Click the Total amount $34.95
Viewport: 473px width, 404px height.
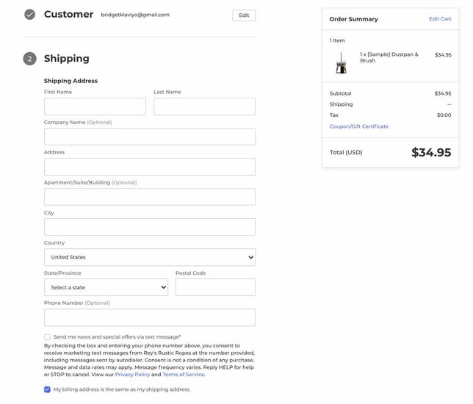coord(431,152)
